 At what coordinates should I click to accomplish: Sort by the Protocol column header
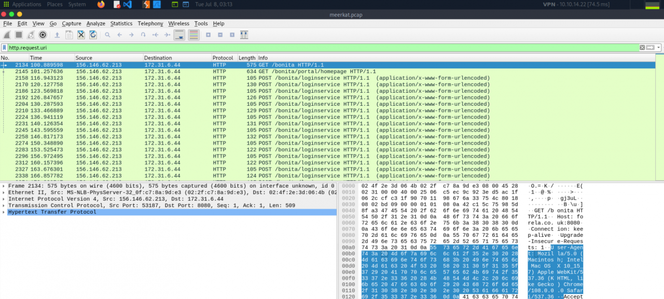point(224,58)
